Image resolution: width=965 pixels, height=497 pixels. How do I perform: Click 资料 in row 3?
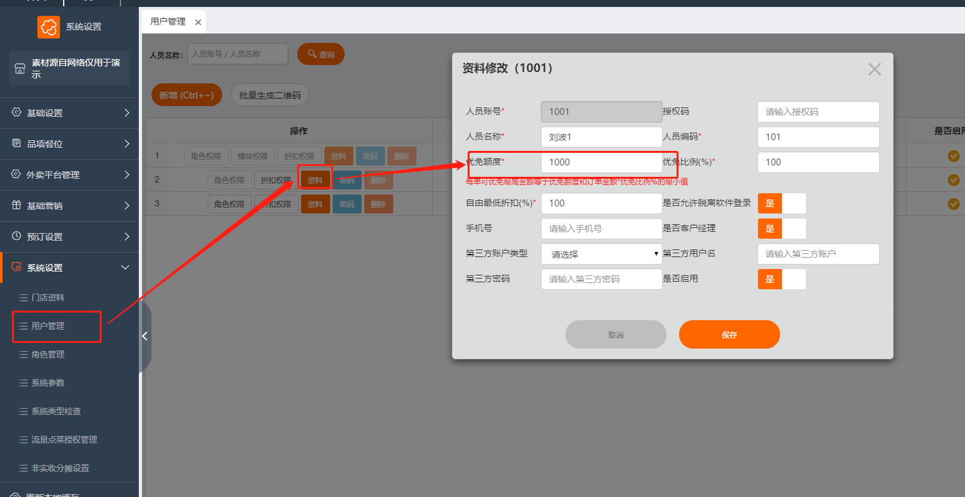315,204
